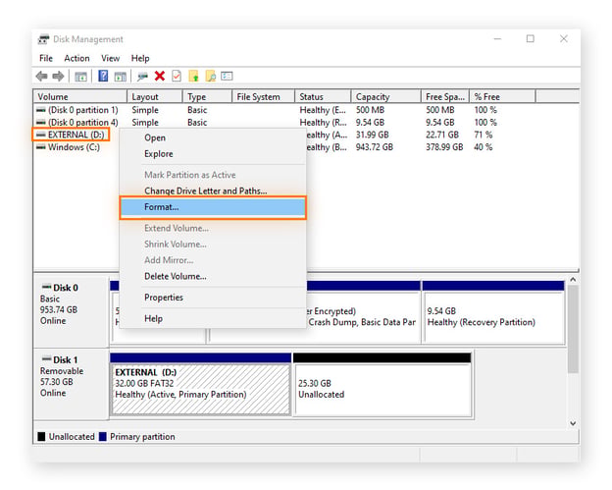Click the Disk Management title bar icon
This screenshot has width=612, height=490.
point(43,39)
